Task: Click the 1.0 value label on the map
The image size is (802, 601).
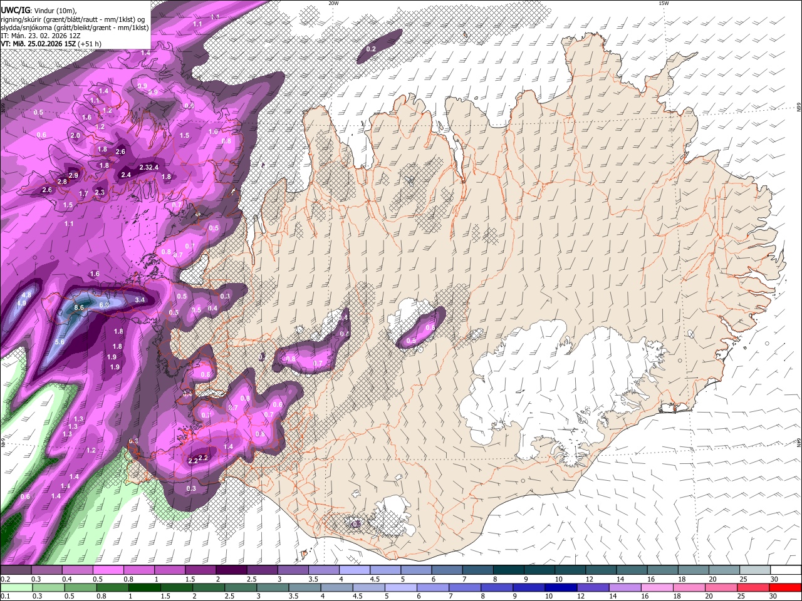Action: coord(213,132)
